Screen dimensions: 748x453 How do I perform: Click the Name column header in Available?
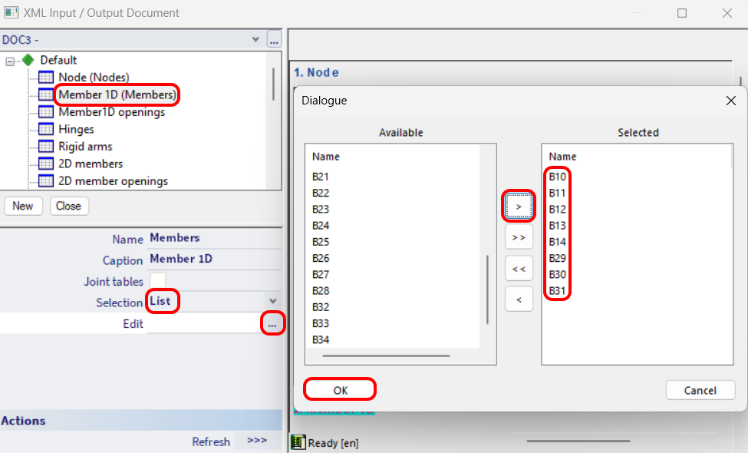tap(326, 157)
